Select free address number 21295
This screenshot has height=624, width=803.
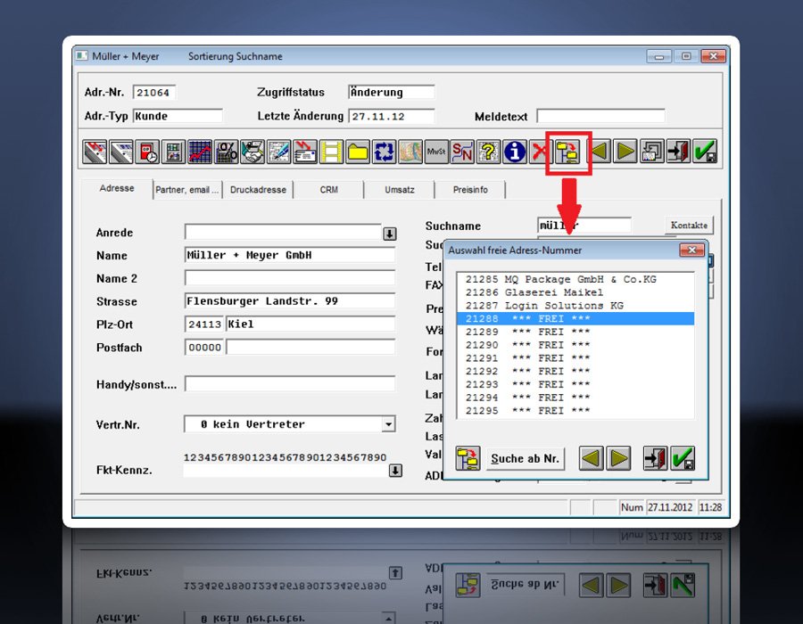pyautogui.click(x=575, y=411)
